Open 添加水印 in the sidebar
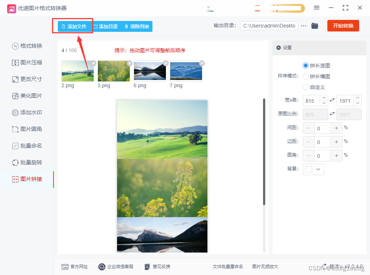370x275 pixels. coord(27,113)
